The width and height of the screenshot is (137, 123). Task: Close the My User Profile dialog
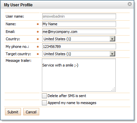(x=130, y=4)
